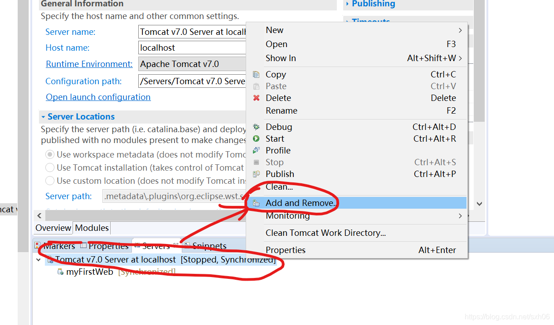Switch to the Snippets view tab
Viewport: 554px width, 325px height.
tap(205, 246)
